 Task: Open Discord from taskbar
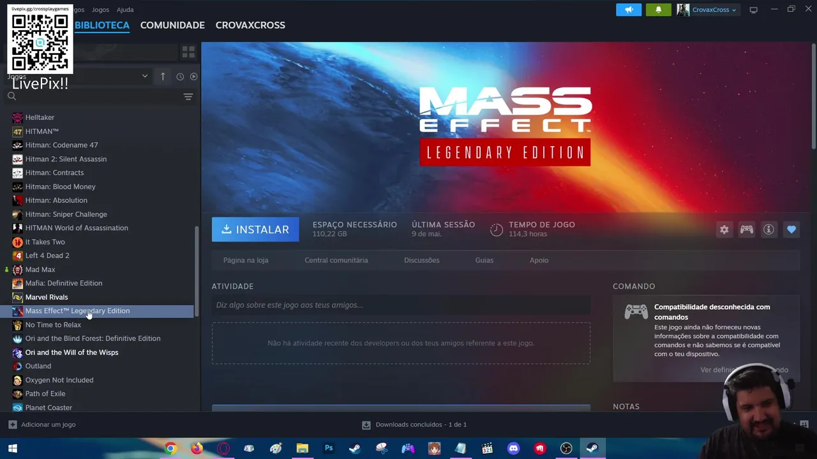[x=513, y=449]
